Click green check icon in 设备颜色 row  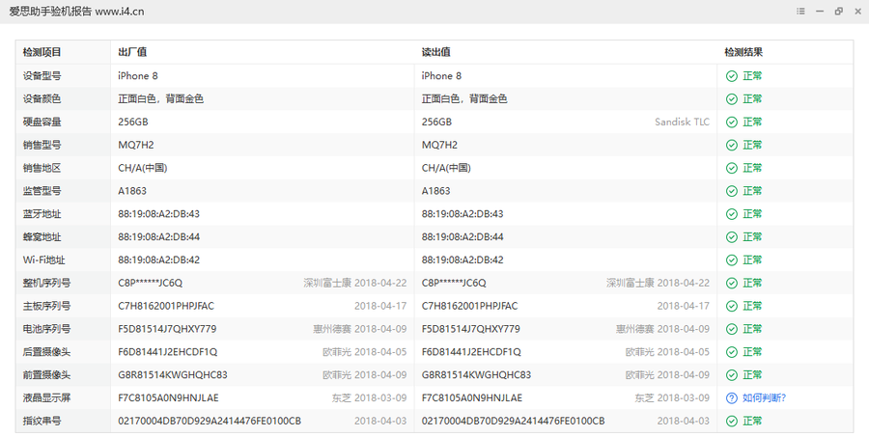point(732,99)
